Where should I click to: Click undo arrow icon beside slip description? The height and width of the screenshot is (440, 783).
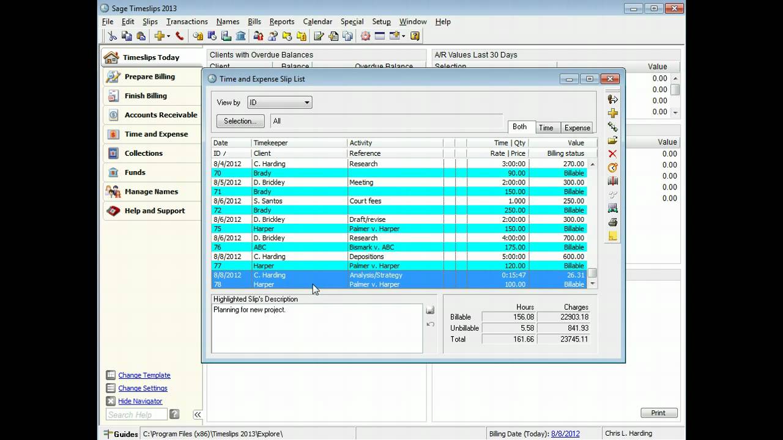[x=430, y=324]
